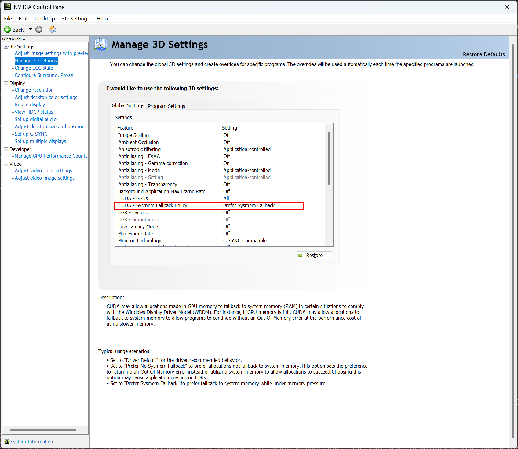The height and width of the screenshot is (449, 518).
Task: Select the DSR - Factors row
Action: [220, 212]
